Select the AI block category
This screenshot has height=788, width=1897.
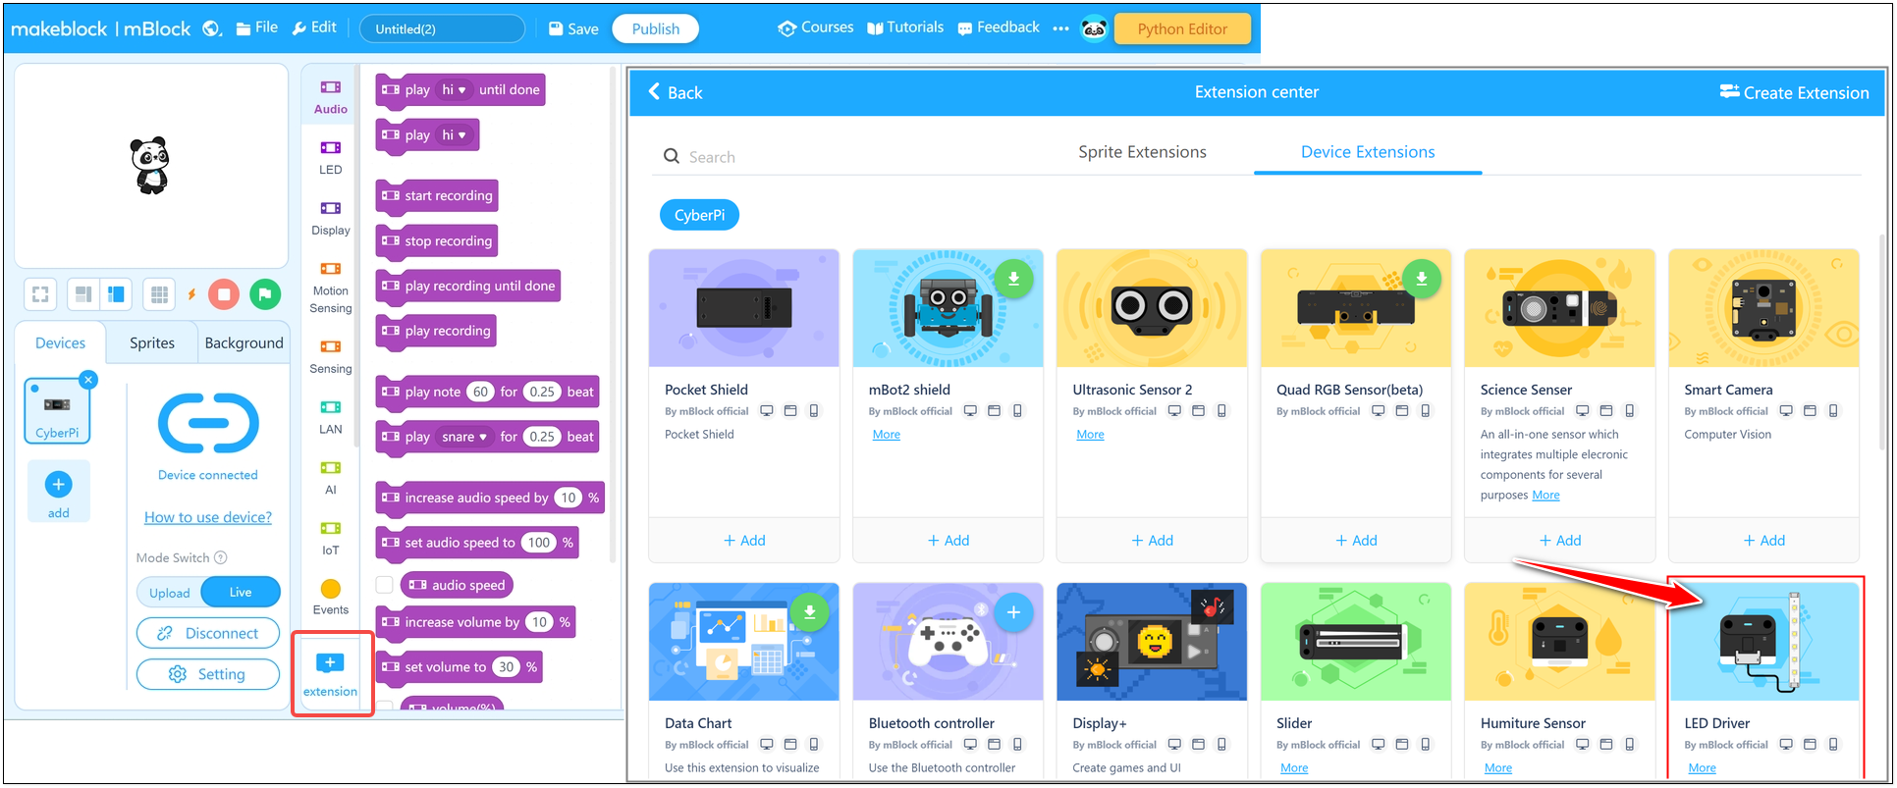click(331, 478)
